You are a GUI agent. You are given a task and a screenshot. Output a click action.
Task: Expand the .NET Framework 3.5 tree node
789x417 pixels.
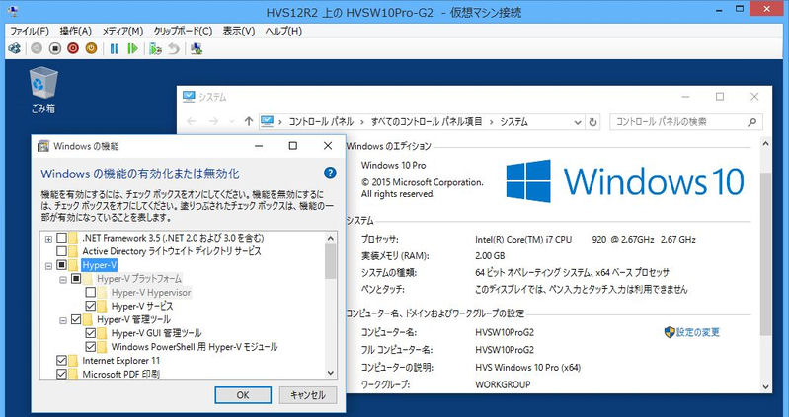click(x=48, y=239)
